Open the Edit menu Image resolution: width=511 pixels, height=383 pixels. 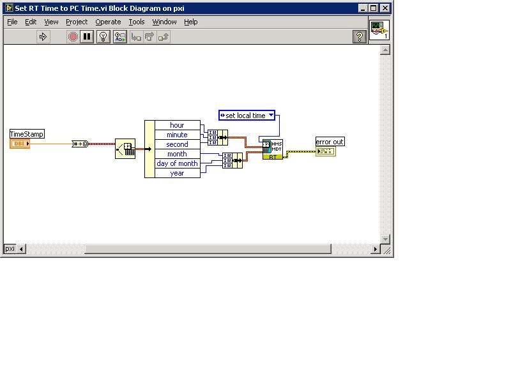click(x=31, y=22)
